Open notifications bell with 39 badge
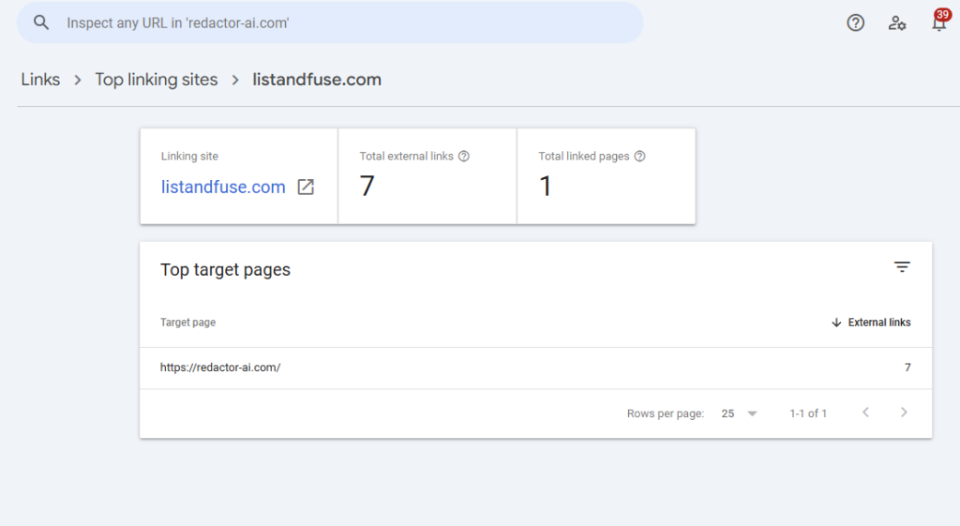 [939, 23]
